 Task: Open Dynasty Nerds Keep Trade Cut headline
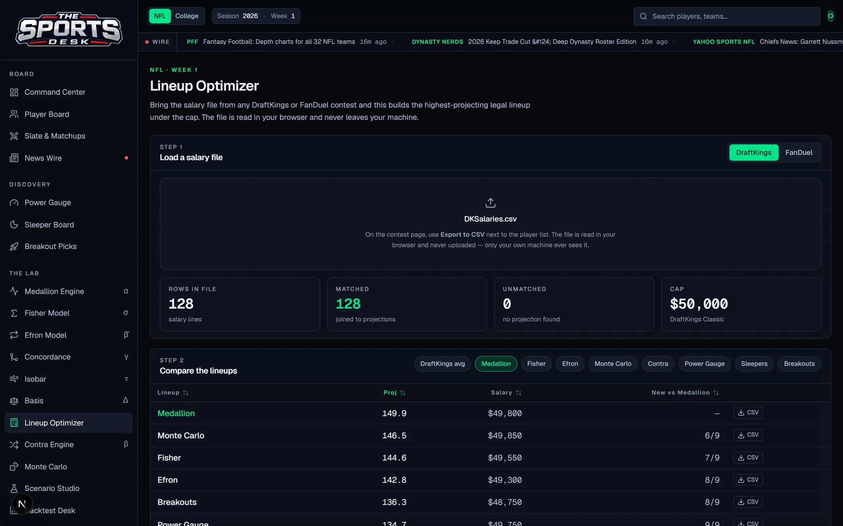(x=552, y=42)
